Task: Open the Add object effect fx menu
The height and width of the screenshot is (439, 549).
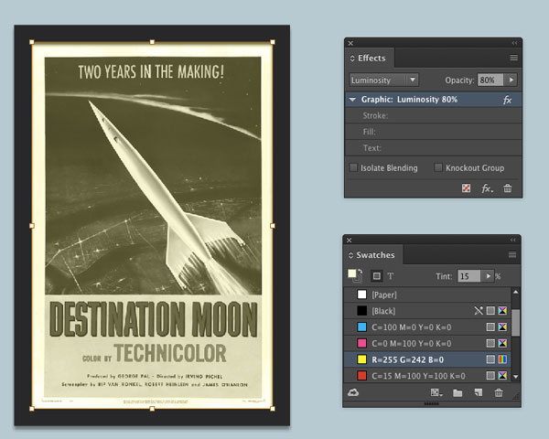Action: pyautogui.click(x=487, y=188)
